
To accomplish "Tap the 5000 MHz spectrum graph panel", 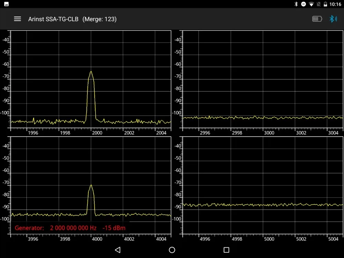I will (262, 185).
